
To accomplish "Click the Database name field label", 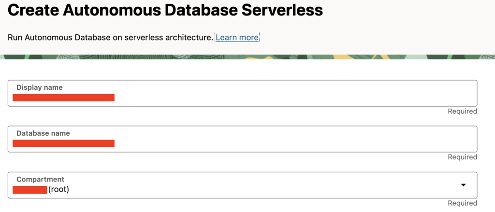I will point(43,133).
